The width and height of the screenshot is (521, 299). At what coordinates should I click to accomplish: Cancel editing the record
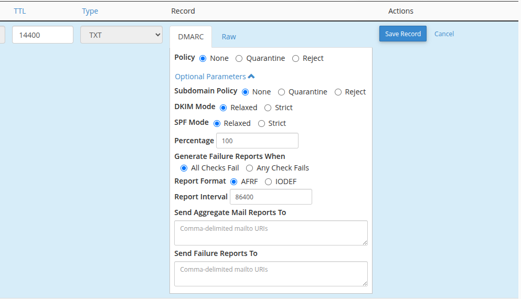(x=444, y=34)
